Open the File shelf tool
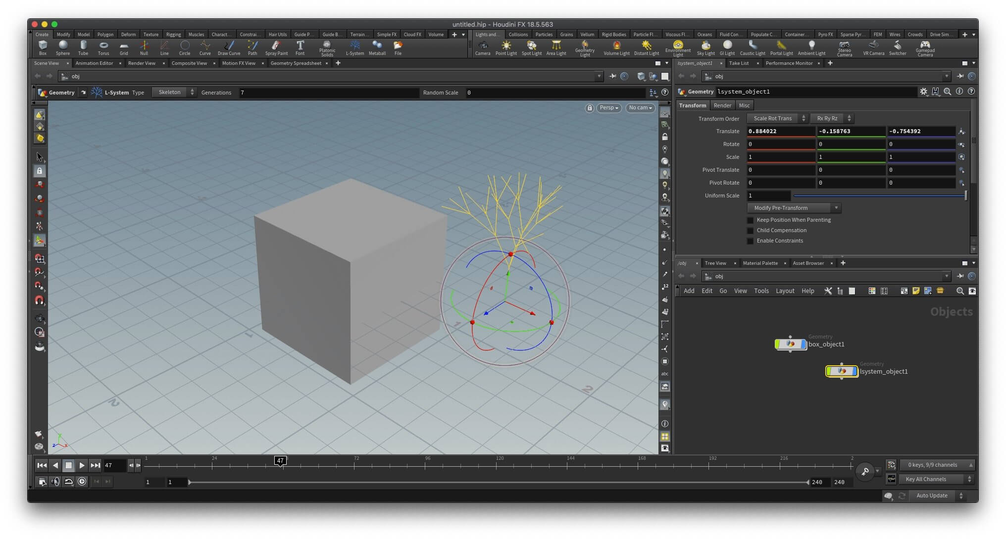This screenshot has height=539, width=1006. pos(398,48)
